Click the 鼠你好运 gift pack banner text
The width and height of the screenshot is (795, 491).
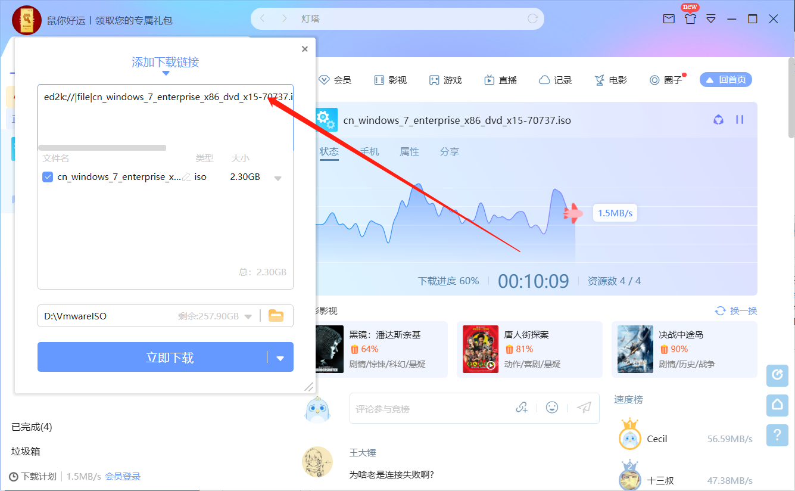tap(110, 20)
